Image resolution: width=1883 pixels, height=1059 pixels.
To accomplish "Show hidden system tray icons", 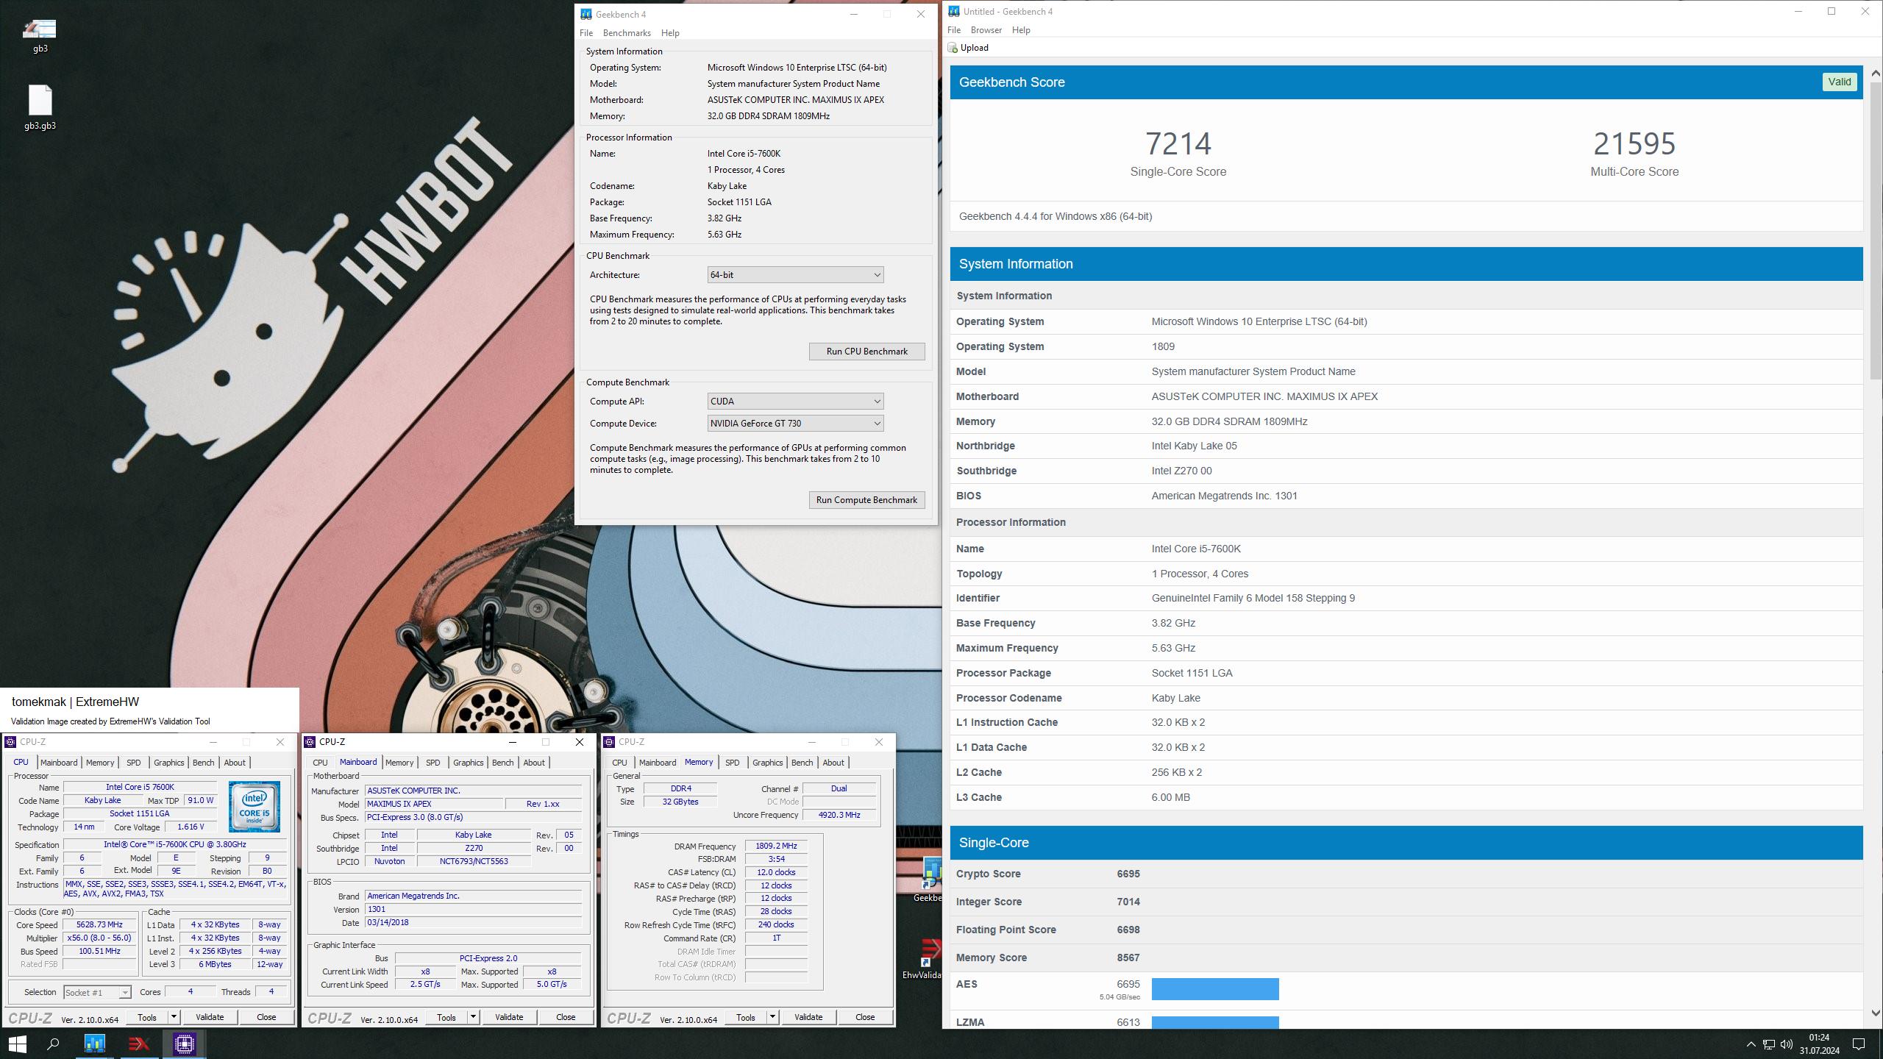I will pyautogui.click(x=1751, y=1044).
